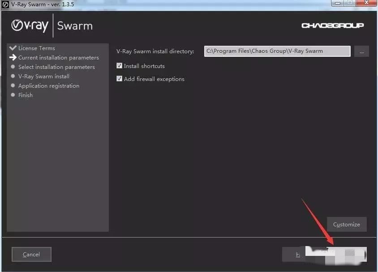The width and height of the screenshot is (378, 272).
Task: Uncheck the Install shortcuts checkbox
Action: [119, 66]
